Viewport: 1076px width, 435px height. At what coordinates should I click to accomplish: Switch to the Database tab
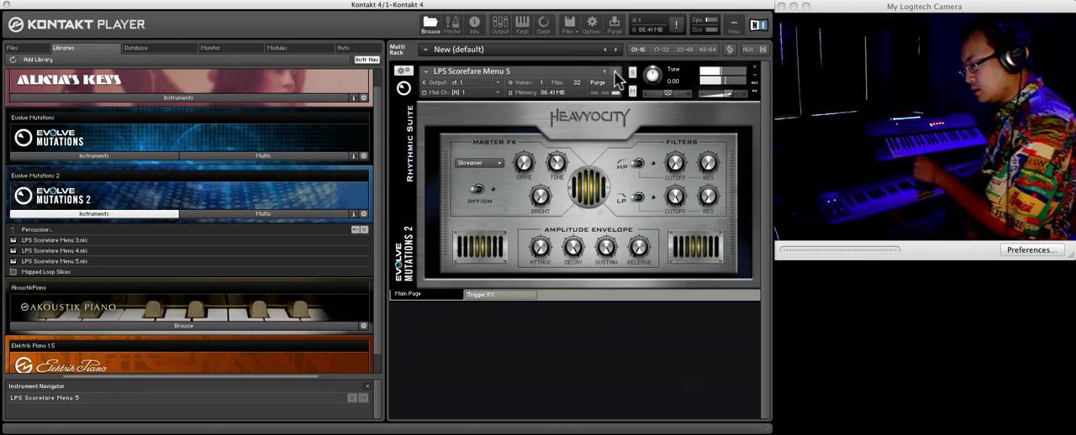(145, 48)
